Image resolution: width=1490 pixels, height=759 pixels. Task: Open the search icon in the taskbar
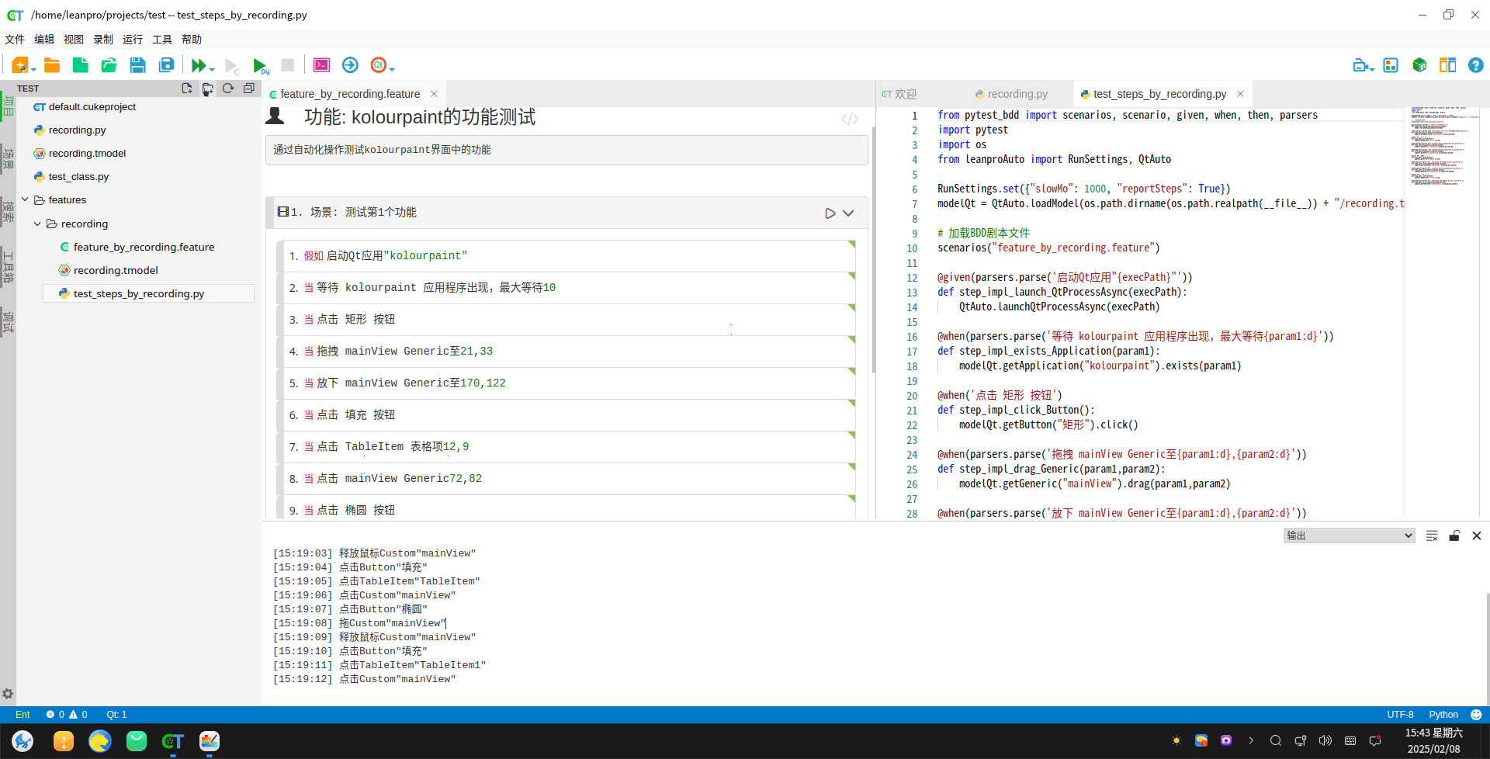pyautogui.click(x=1275, y=740)
